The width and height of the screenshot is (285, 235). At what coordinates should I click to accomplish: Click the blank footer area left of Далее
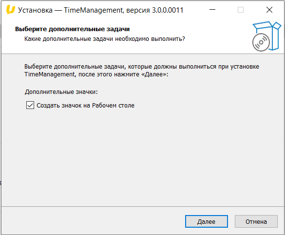pos(93,220)
